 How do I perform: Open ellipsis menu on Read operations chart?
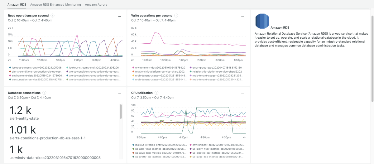(119, 16)
